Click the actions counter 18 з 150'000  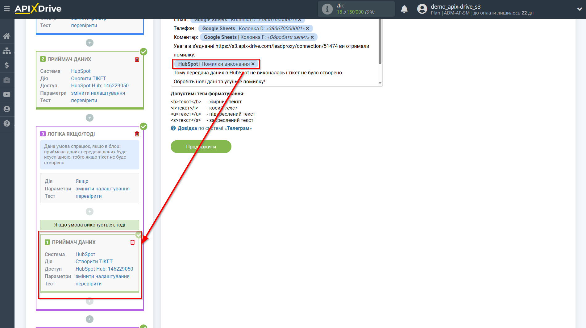[355, 12]
